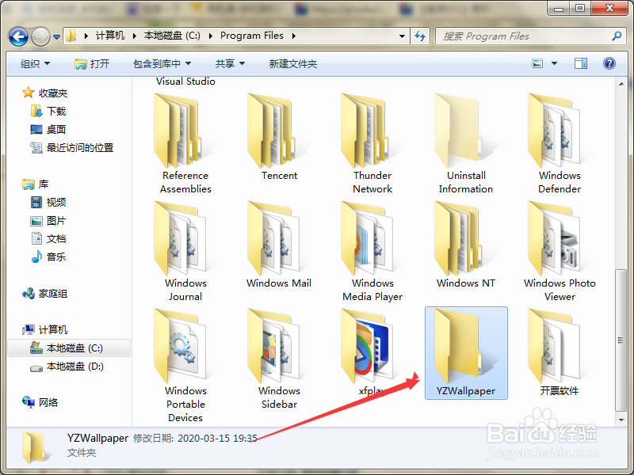Select 本地磁盘 (C:) in address breadcrumb
The height and width of the screenshot is (475, 634).
[x=172, y=36]
